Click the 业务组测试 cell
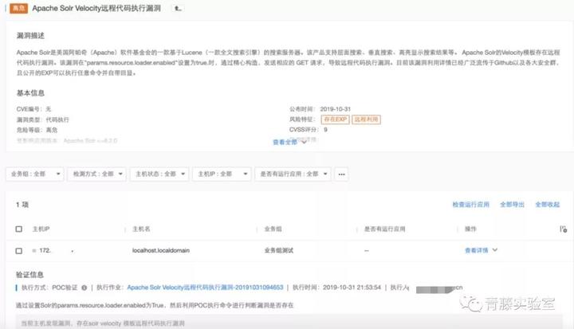 [278, 251]
